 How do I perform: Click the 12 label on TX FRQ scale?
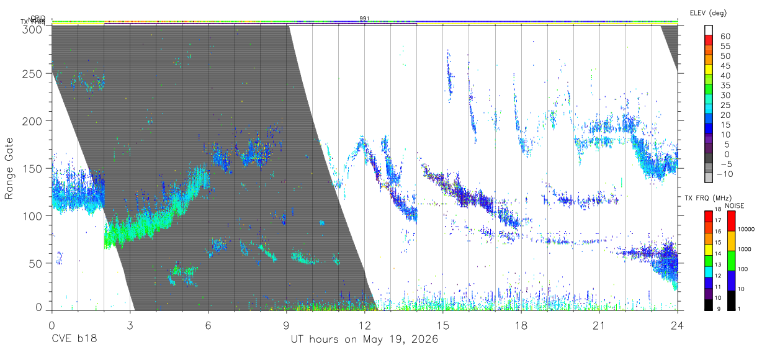(719, 276)
